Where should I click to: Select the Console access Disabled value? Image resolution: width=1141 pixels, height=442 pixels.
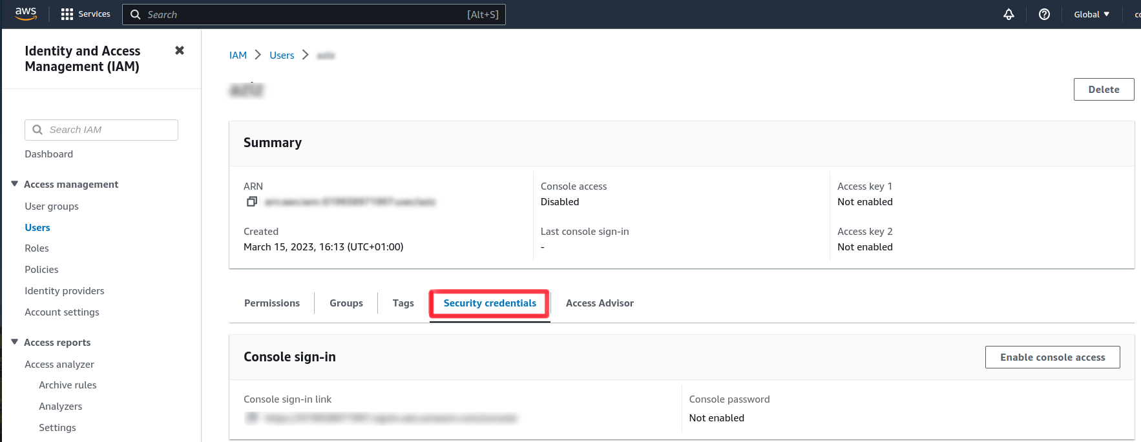click(x=560, y=201)
